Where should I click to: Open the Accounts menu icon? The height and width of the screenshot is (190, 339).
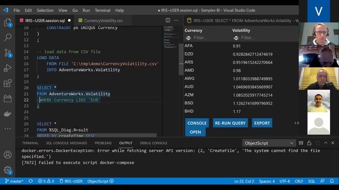7,155
